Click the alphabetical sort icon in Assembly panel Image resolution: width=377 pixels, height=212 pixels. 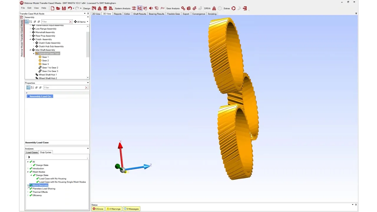(31, 21)
